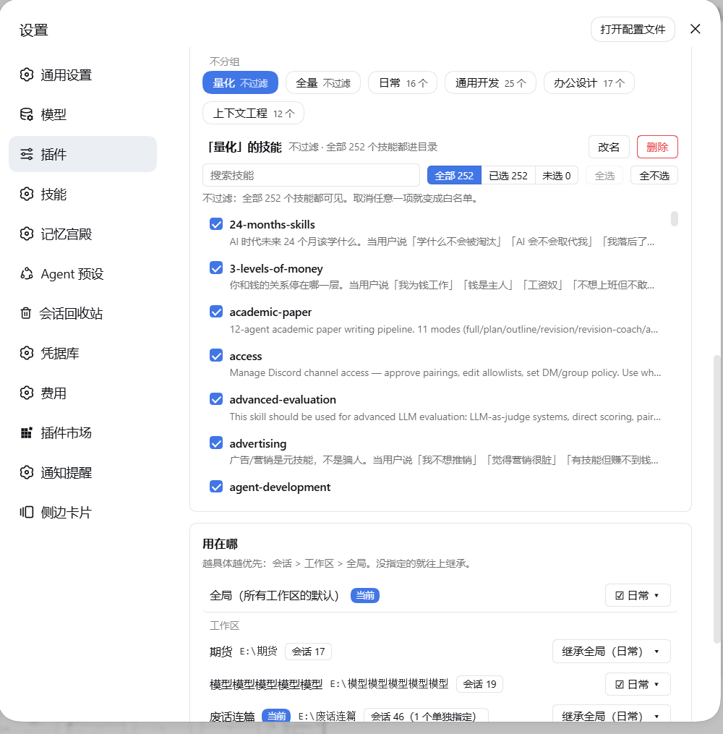Uncheck the academic-paper skill
The width and height of the screenshot is (723, 734).
click(x=216, y=311)
